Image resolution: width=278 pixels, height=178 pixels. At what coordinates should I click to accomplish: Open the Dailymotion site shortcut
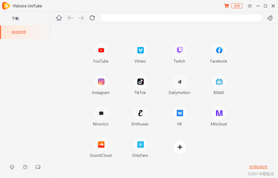point(180,82)
